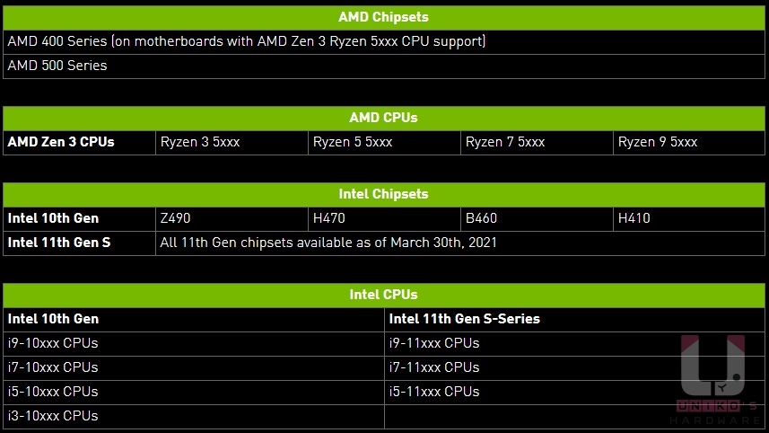This screenshot has width=769, height=433.
Task: Click the i9-10xxx CPUs row
Action: point(193,344)
